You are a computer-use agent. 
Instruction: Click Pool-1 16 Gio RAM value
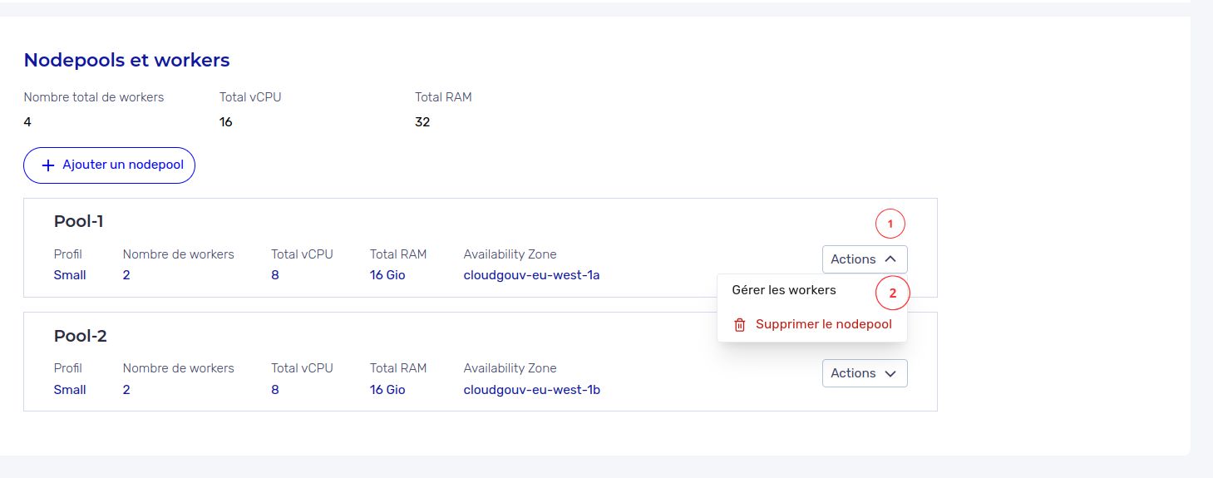coord(387,274)
